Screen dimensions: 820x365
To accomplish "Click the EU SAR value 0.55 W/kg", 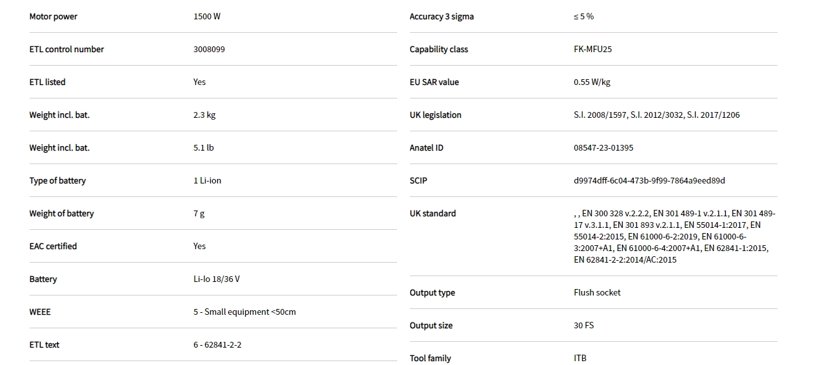I will [x=592, y=82].
